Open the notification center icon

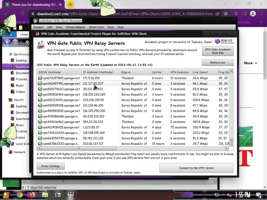pyautogui.click(x=259, y=195)
